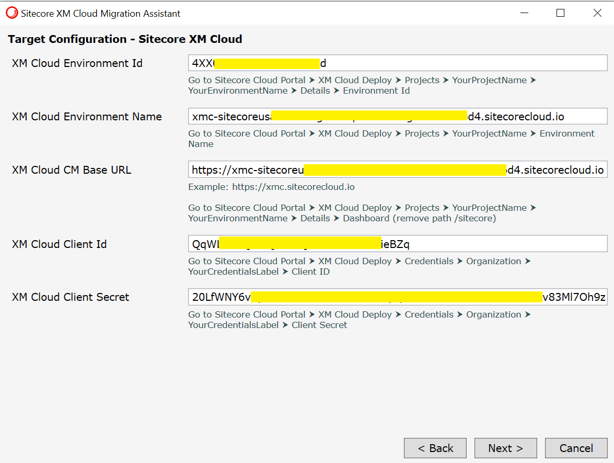The image size is (614, 463).
Task: Click the XM Cloud CM Base URL label
Action: 71,170
